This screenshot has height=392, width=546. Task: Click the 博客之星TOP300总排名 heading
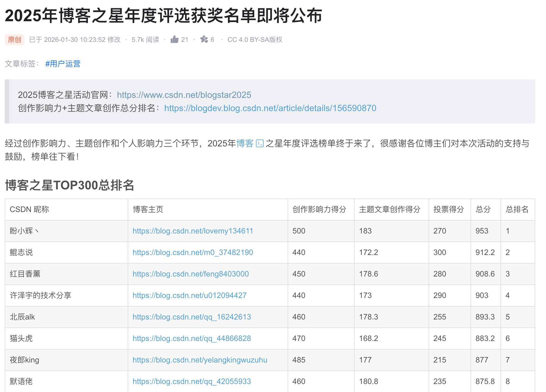point(69,185)
